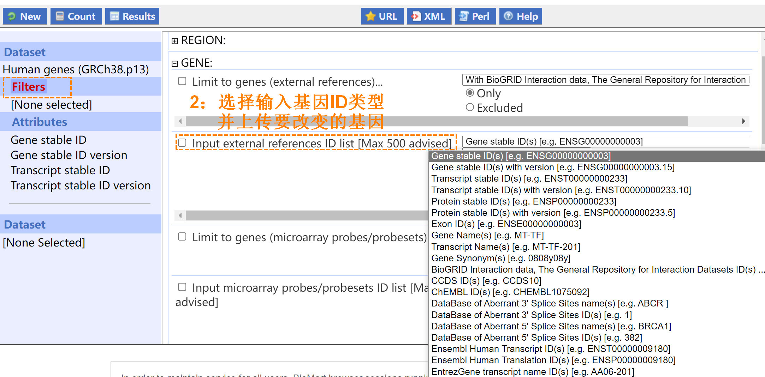Screen dimensions: 765x377
Task: Select Exon ID(s) option
Action: point(597,224)
